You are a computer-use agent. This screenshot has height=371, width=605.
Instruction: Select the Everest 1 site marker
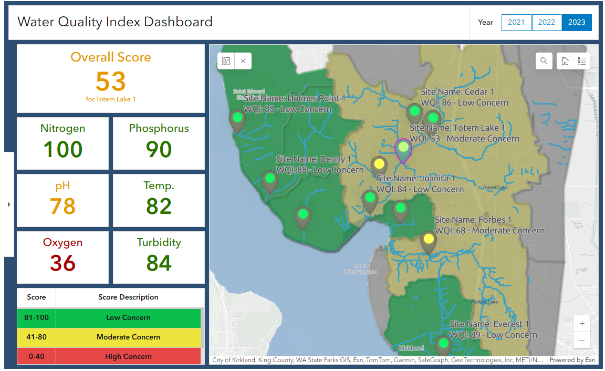(444, 344)
